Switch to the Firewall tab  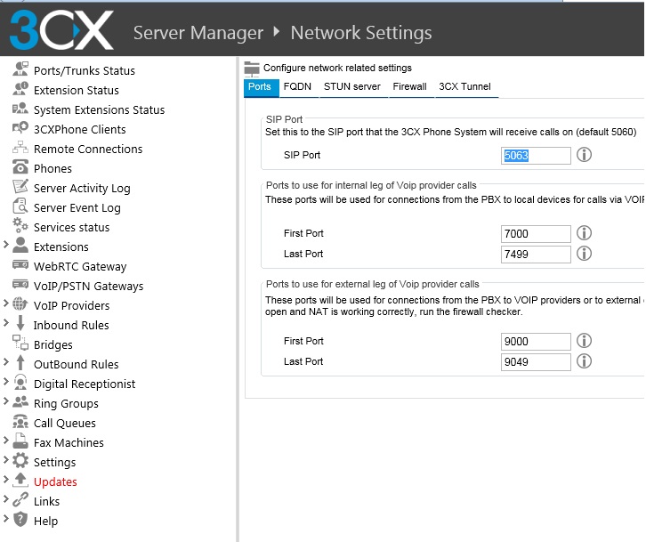[x=410, y=87]
